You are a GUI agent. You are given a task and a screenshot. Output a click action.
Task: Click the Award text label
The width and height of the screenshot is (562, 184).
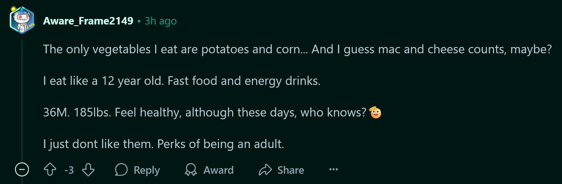[219, 170]
